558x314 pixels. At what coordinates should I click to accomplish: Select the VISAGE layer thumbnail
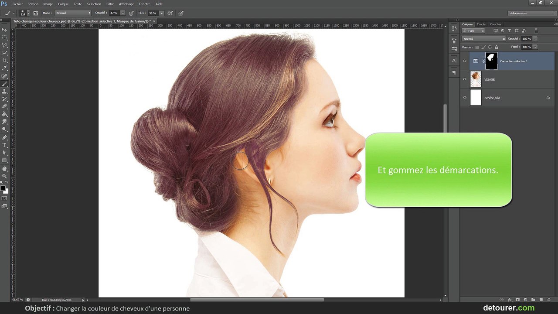(476, 79)
